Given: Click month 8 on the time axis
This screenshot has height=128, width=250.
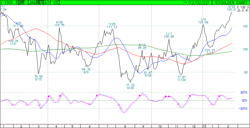Looking at the screenshot, I should 125,126.
